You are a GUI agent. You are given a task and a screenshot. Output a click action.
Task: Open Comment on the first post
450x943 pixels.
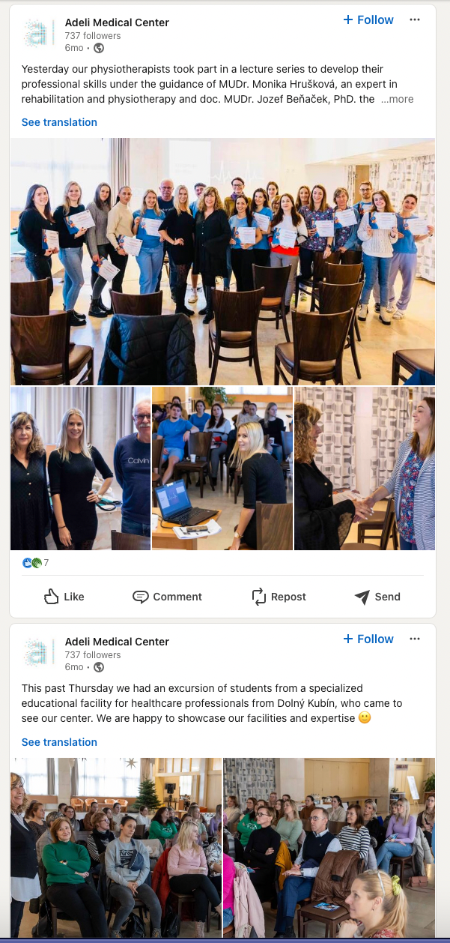coord(168,597)
